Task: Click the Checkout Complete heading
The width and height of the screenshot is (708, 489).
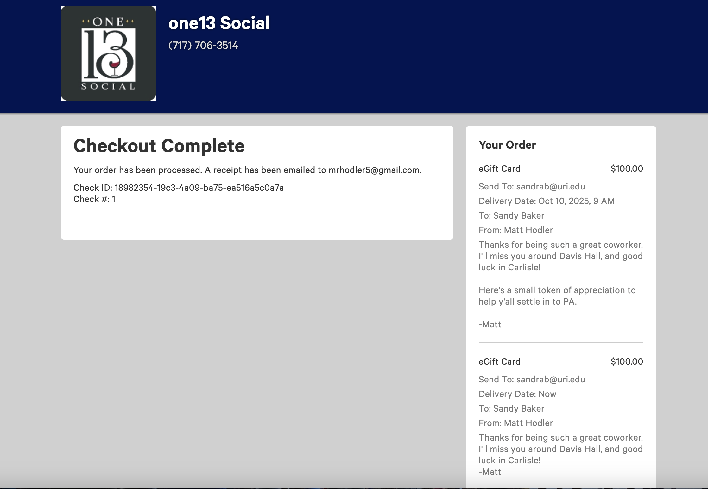Action: 159,146
